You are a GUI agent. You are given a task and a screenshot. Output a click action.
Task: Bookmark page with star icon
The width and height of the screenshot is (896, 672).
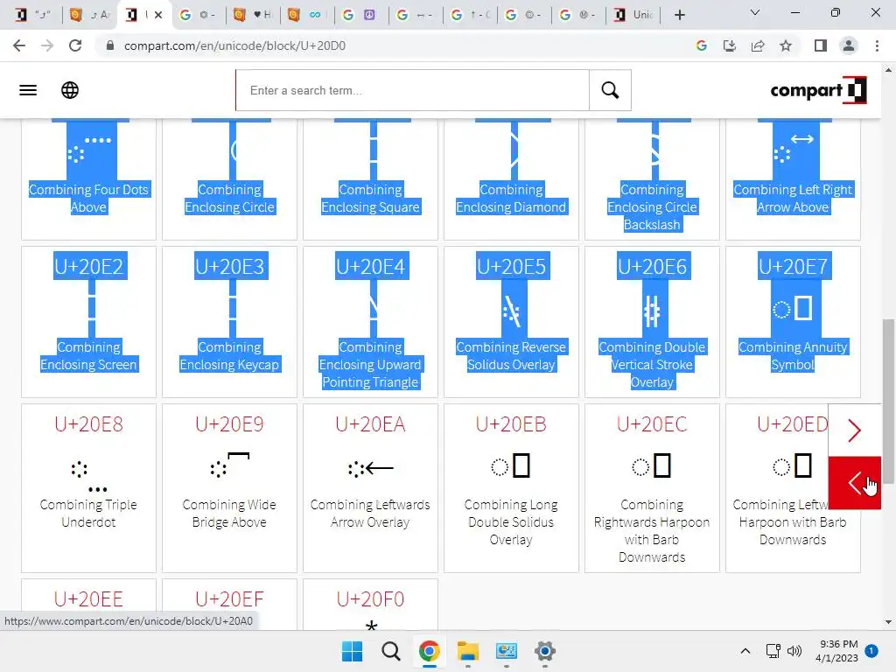786,45
